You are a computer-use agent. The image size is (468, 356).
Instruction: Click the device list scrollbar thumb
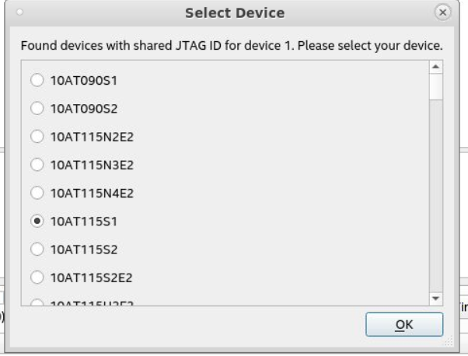436,88
